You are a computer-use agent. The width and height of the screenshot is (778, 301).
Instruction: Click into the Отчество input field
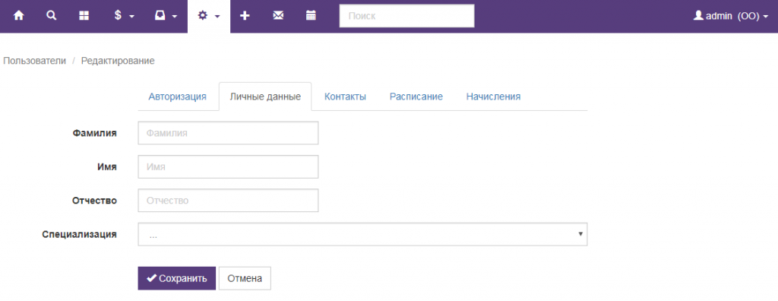coord(228,201)
